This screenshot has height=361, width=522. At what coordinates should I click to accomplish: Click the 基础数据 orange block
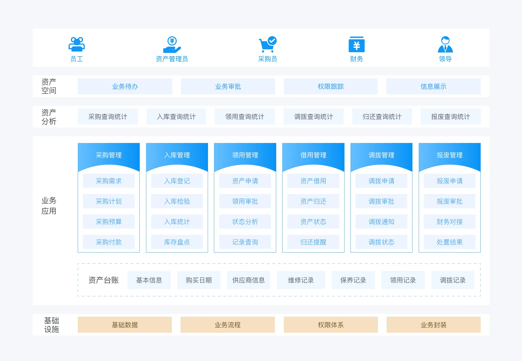[x=125, y=325]
